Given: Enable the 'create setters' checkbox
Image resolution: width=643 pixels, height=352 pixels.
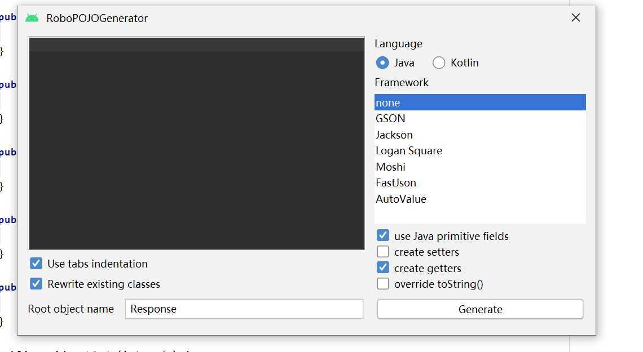Looking at the screenshot, I should pyautogui.click(x=383, y=251).
